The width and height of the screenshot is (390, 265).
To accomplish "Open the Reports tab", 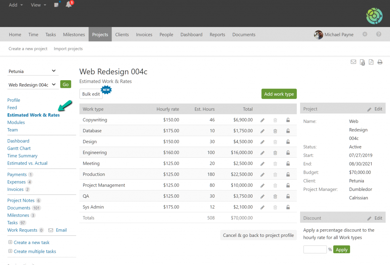I will (x=217, y=35).
